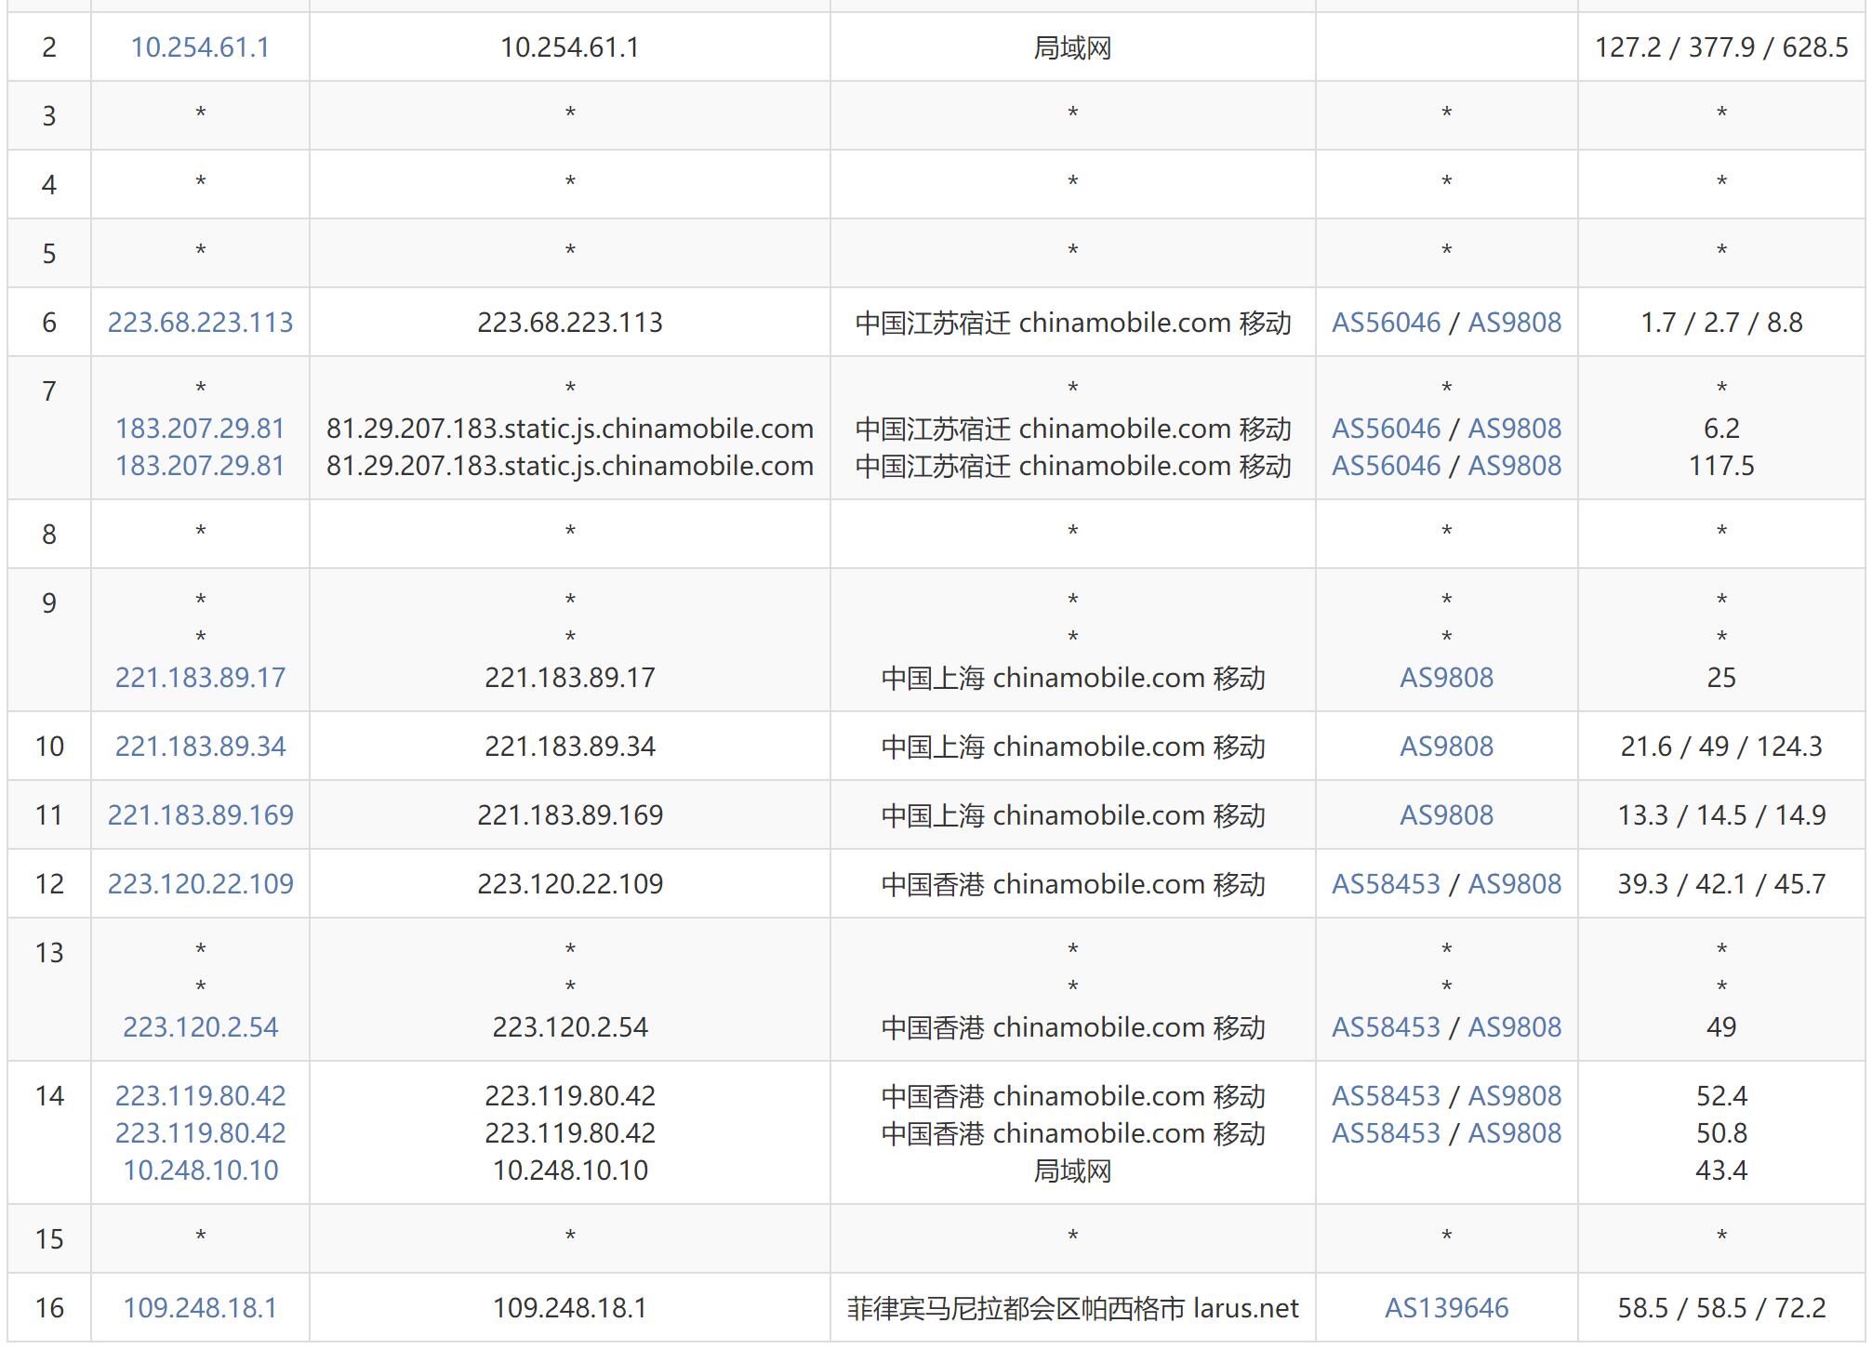This screenshot has width=1872, height=1349.
Task: Select latency 127.2 / 377.9 / 628.5
Action: click(1721, 47)
